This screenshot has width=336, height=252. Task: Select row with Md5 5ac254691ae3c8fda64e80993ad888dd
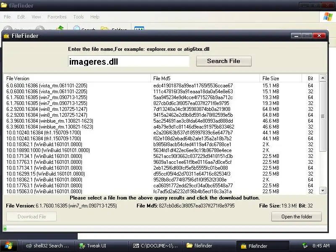click(161, 121)
